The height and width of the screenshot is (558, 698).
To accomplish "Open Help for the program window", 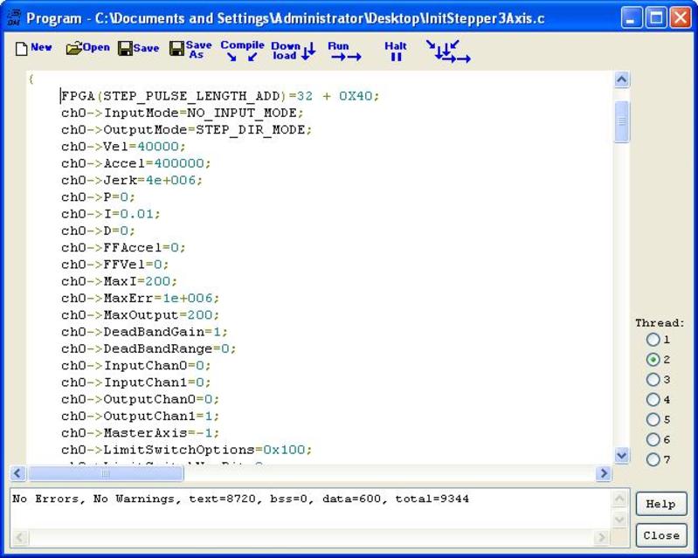I will pyautogui.click(x=660, y=504).
